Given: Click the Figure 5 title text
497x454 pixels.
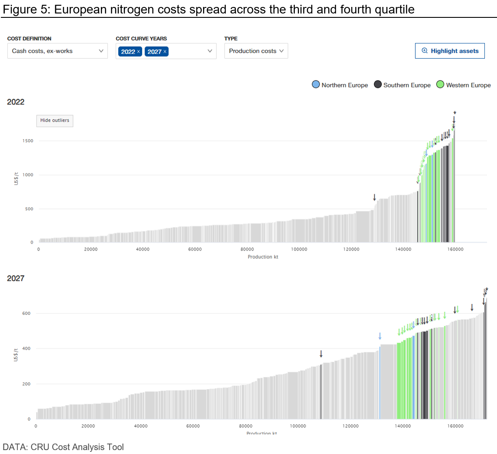Looking at the screenshot, I should [209, 9].
